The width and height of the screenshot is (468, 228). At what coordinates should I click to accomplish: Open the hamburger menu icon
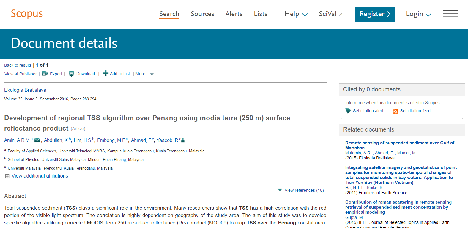tap(450, 14)
